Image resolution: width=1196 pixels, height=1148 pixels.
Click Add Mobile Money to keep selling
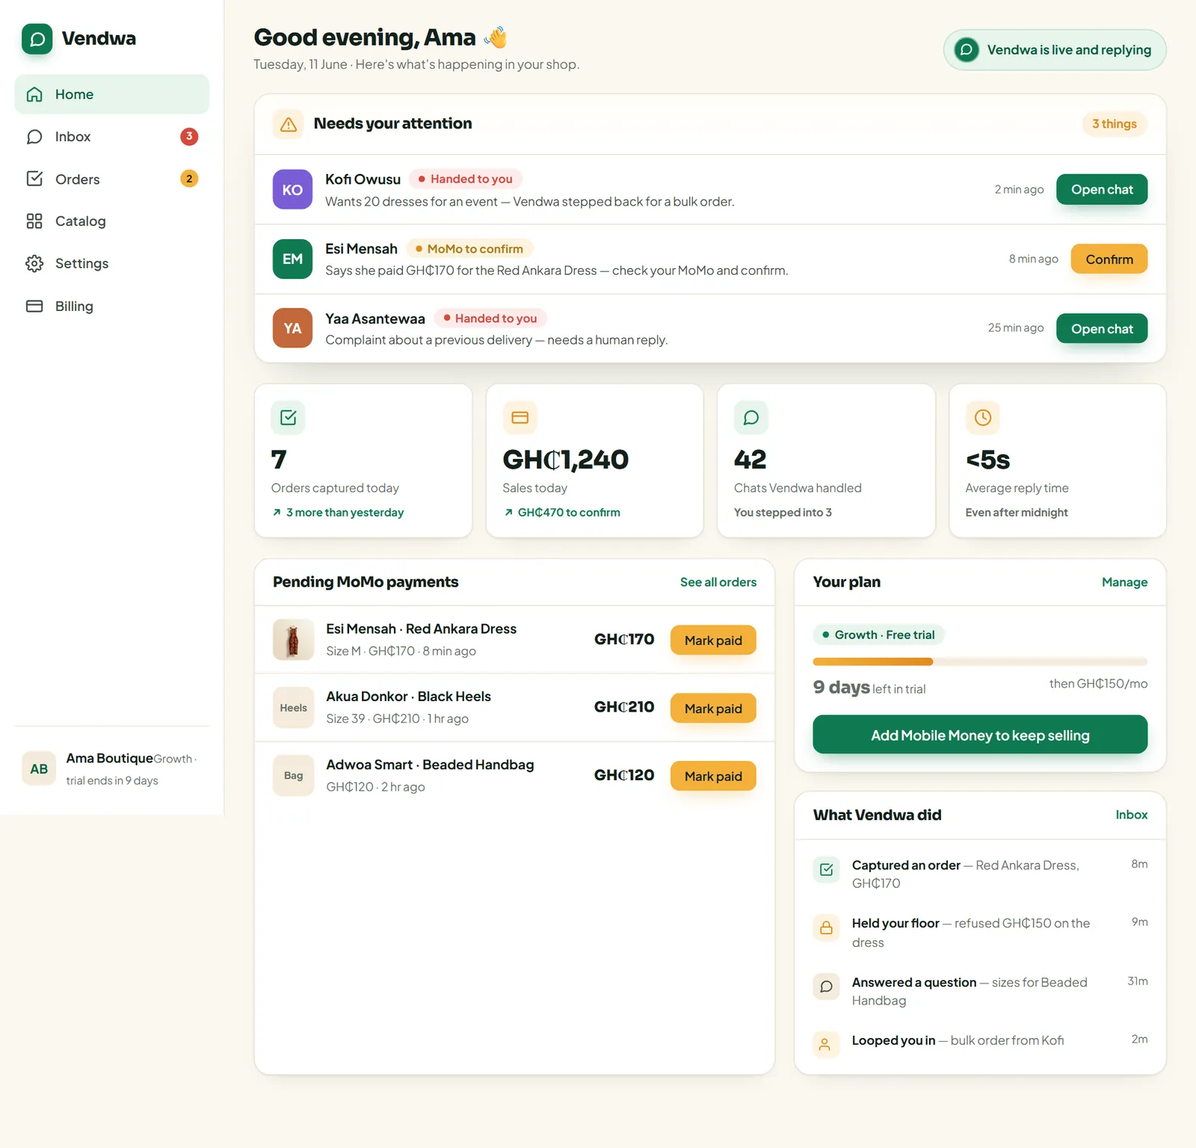pos(980,735)
